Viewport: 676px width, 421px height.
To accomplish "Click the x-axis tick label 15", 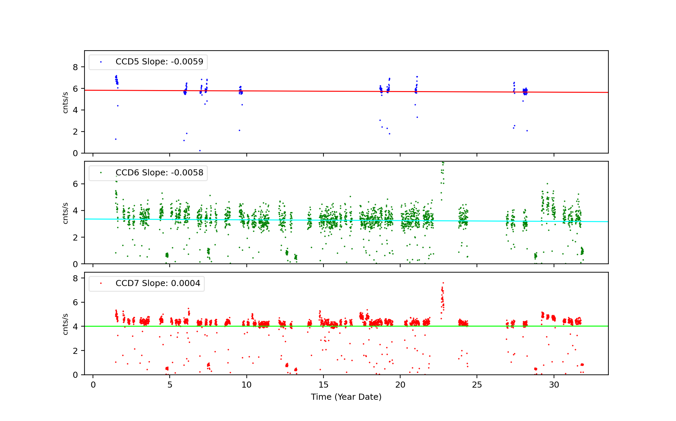I will [x=323, y=385].
